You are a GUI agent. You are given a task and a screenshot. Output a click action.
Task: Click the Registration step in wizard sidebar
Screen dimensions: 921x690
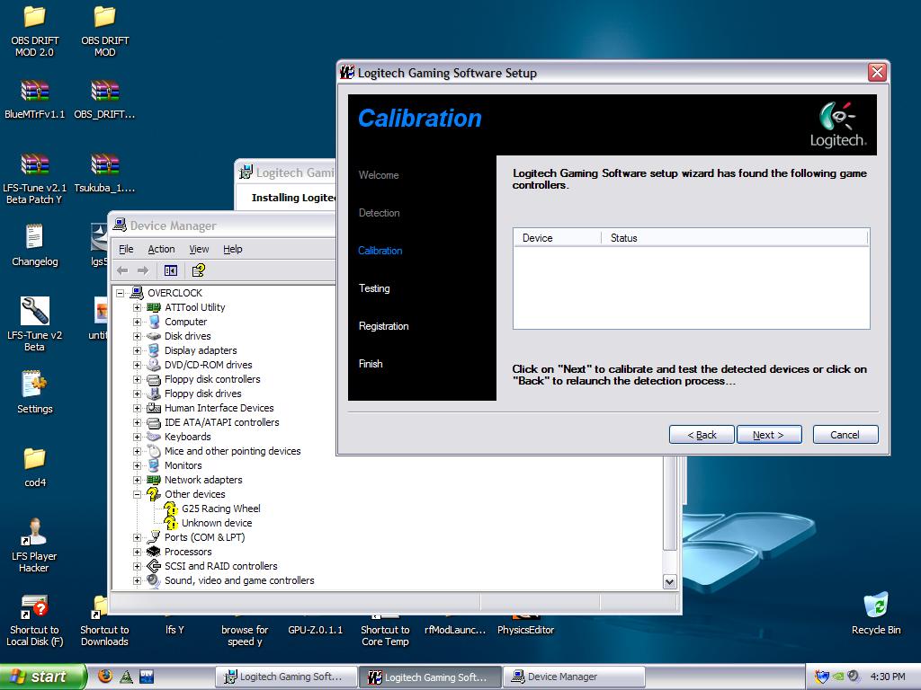(x=383, y=326)
